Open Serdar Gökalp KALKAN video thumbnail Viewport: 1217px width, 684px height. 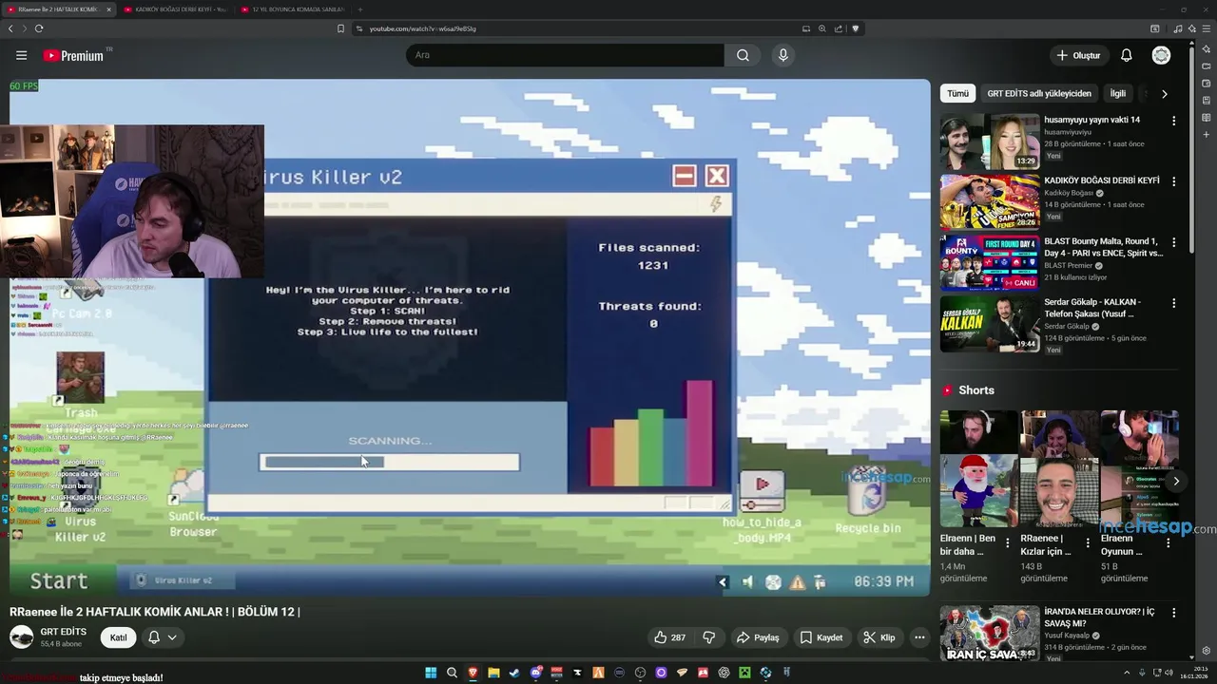point(989,324)
